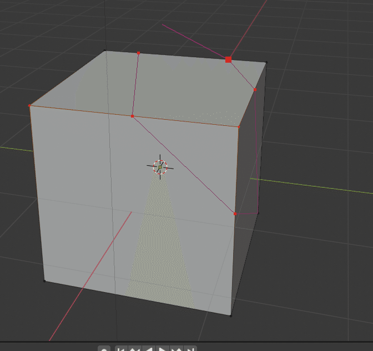Click the knife point on the top right edge
The width and height of the screenshot is (373, 351).
coord(255,90)
